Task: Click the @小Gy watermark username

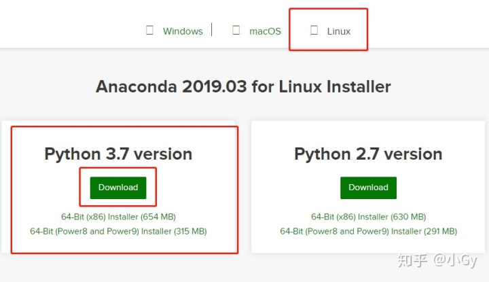Action: [455, 260]
